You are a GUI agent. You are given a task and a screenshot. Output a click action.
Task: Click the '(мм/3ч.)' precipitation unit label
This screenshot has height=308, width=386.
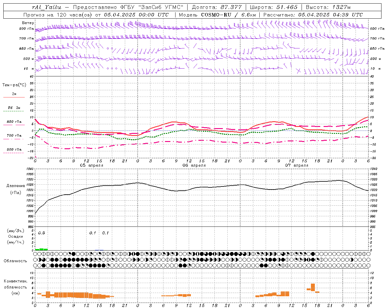coord(15,231)
